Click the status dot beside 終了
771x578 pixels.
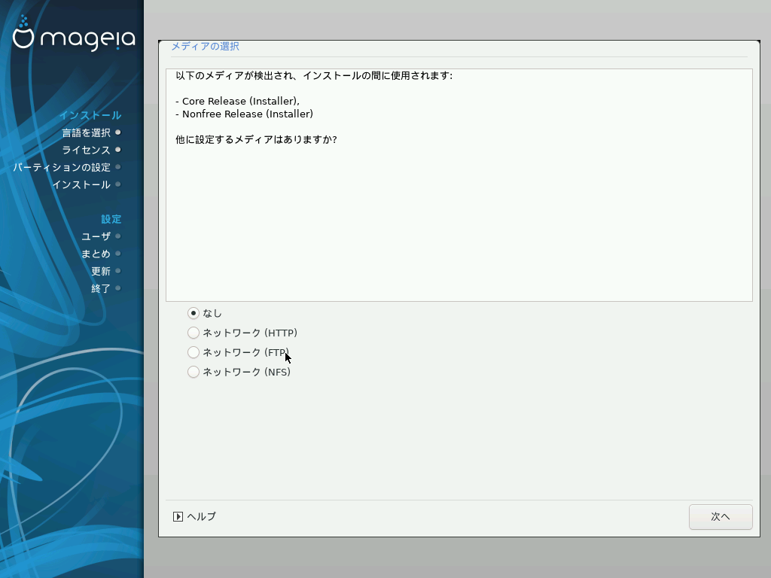(118, 288)
